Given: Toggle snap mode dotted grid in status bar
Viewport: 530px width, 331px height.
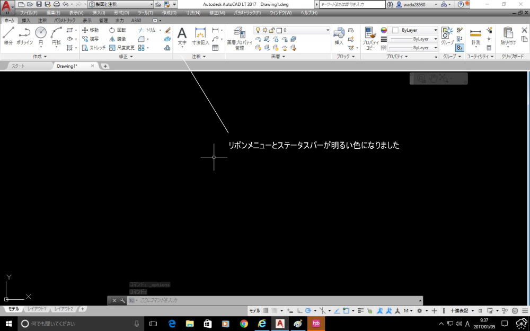Looking at the screenshot, I should [x=275, y=311].
